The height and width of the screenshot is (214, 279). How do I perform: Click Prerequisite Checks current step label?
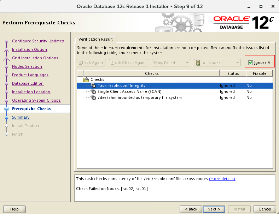(x=31, y=109)
